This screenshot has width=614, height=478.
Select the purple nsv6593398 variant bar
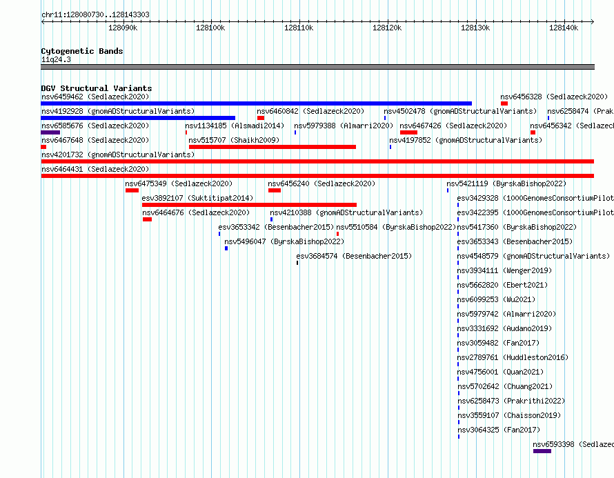tap(542, 451)
